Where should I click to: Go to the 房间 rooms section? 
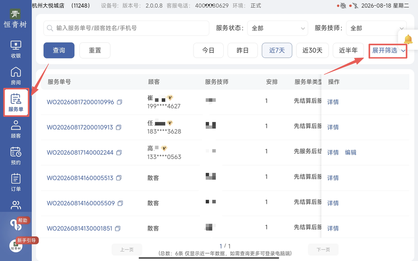pos(16,76)
